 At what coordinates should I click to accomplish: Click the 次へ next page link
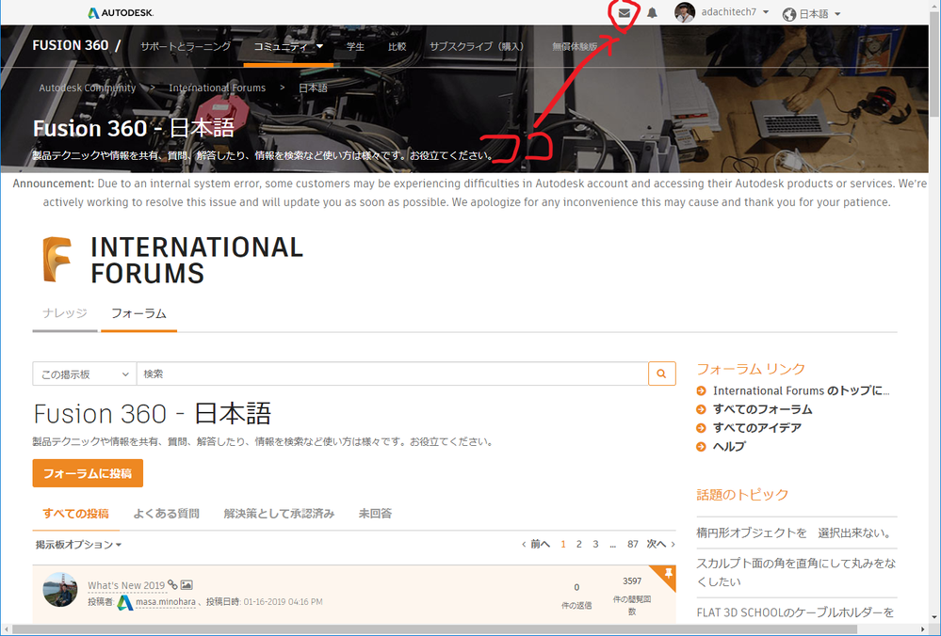[x=660, y=545]
